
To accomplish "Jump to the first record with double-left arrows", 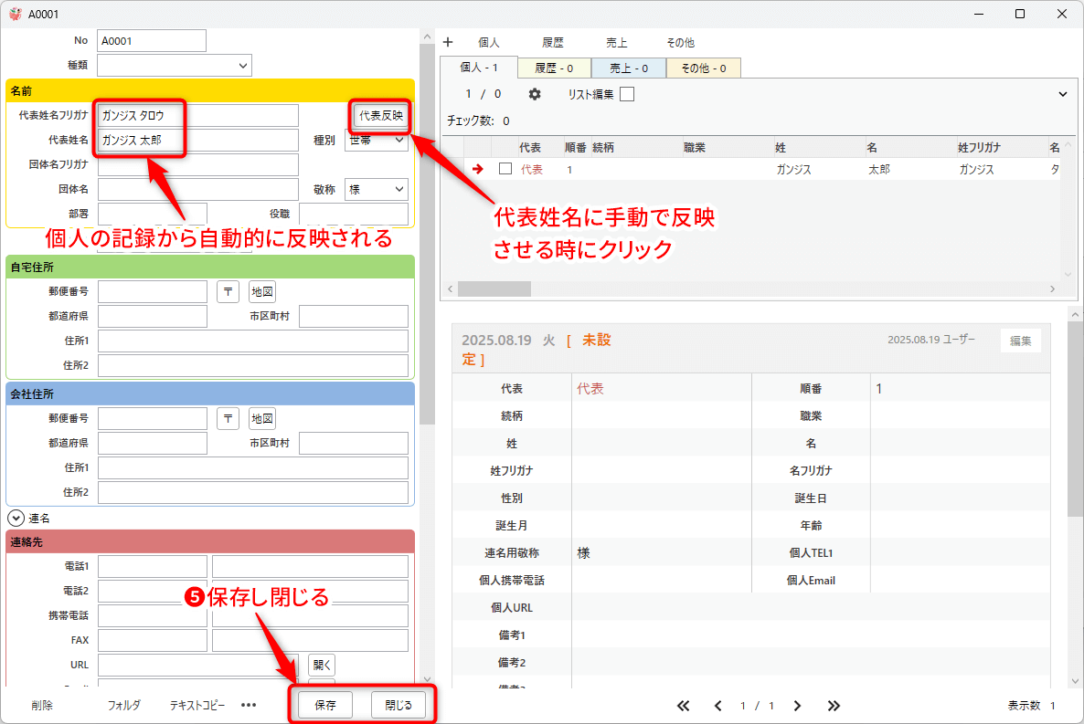I will [x=683, y=706].
